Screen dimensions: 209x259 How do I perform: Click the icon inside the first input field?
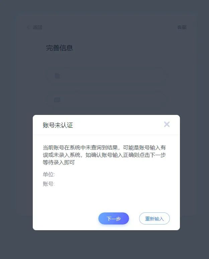click(x=57, y=76)
